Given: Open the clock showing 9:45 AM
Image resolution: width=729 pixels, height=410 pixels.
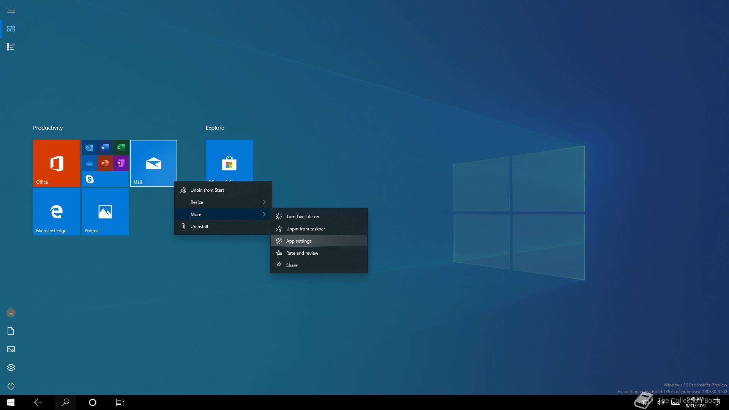Looking at the screenshot, I should pos(696,402).
